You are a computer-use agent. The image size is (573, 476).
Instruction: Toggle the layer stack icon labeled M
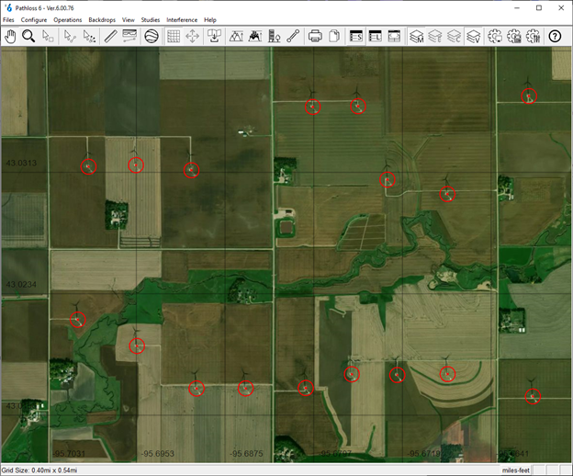[416, 36]
